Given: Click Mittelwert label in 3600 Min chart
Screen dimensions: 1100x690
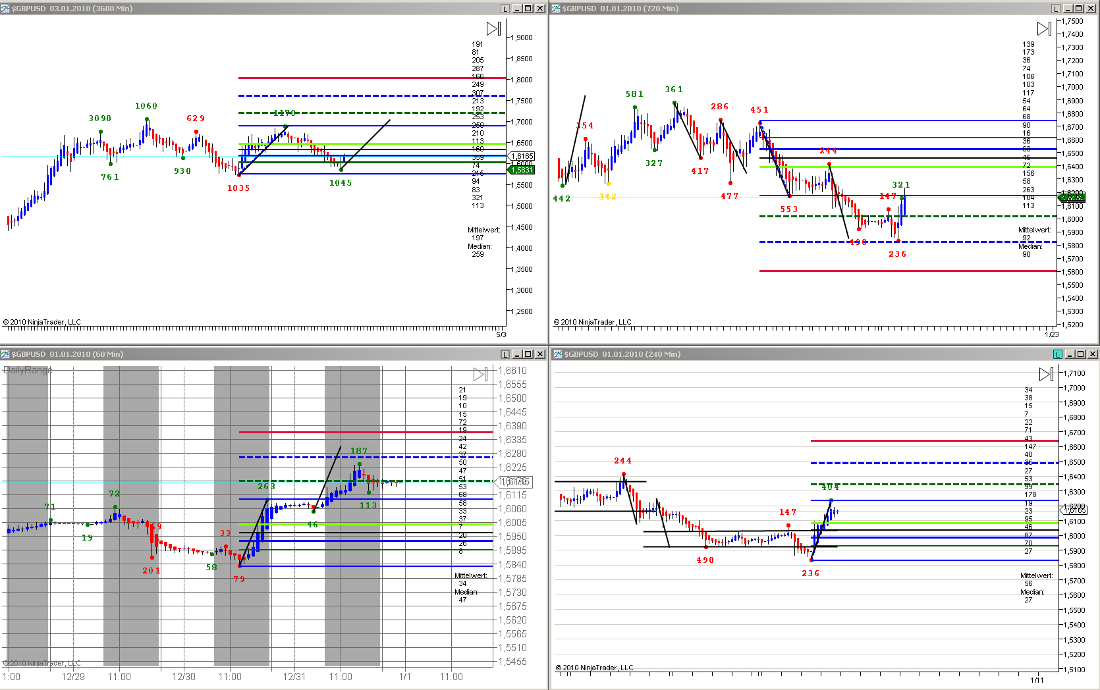Looking at the screenshot, I should [x=484, y=230].
